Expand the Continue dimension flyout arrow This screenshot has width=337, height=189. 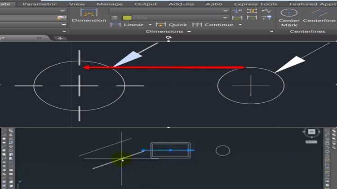point(240,25)
